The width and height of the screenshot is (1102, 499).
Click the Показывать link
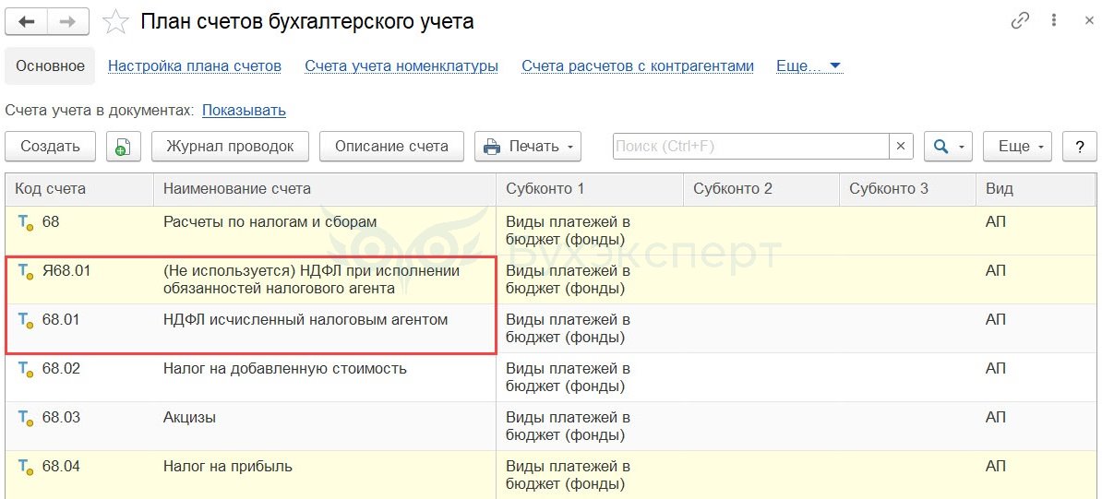244,111
